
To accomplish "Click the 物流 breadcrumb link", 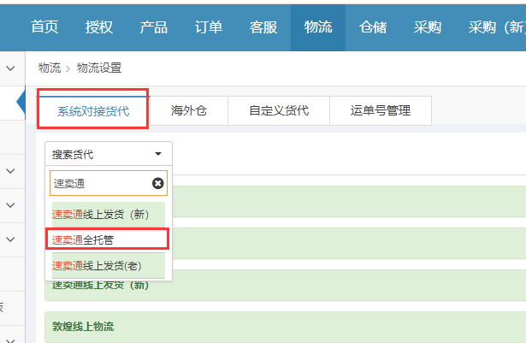I will tap(50, 68).
